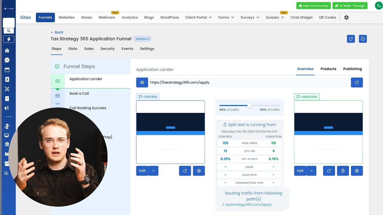Click the traffic split slider handle

coord(250,105)
